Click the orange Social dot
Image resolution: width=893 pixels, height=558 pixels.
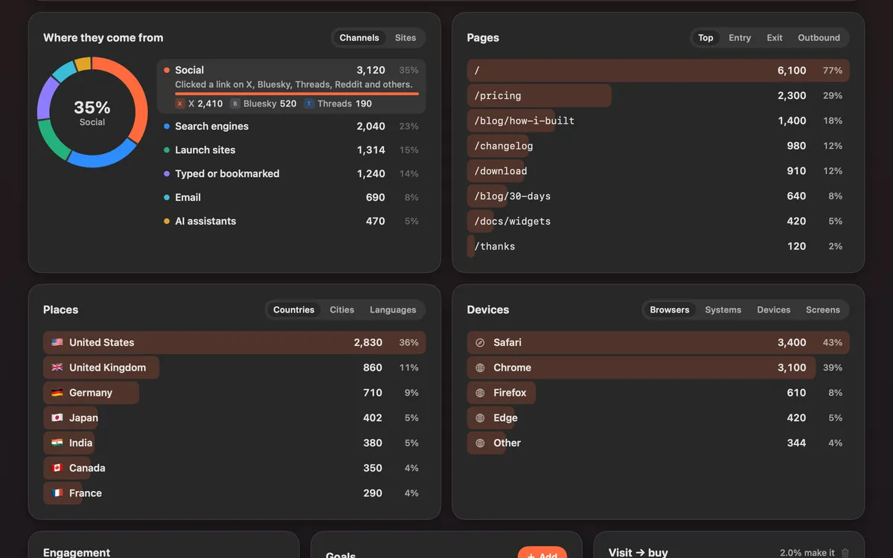click(x=167, y=71)
